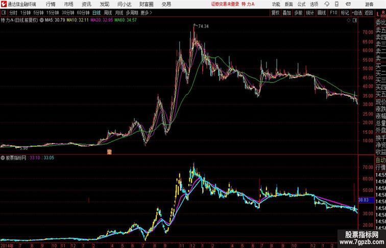
Task: Click the 自动 label in right panel
Action: point(380,160)
